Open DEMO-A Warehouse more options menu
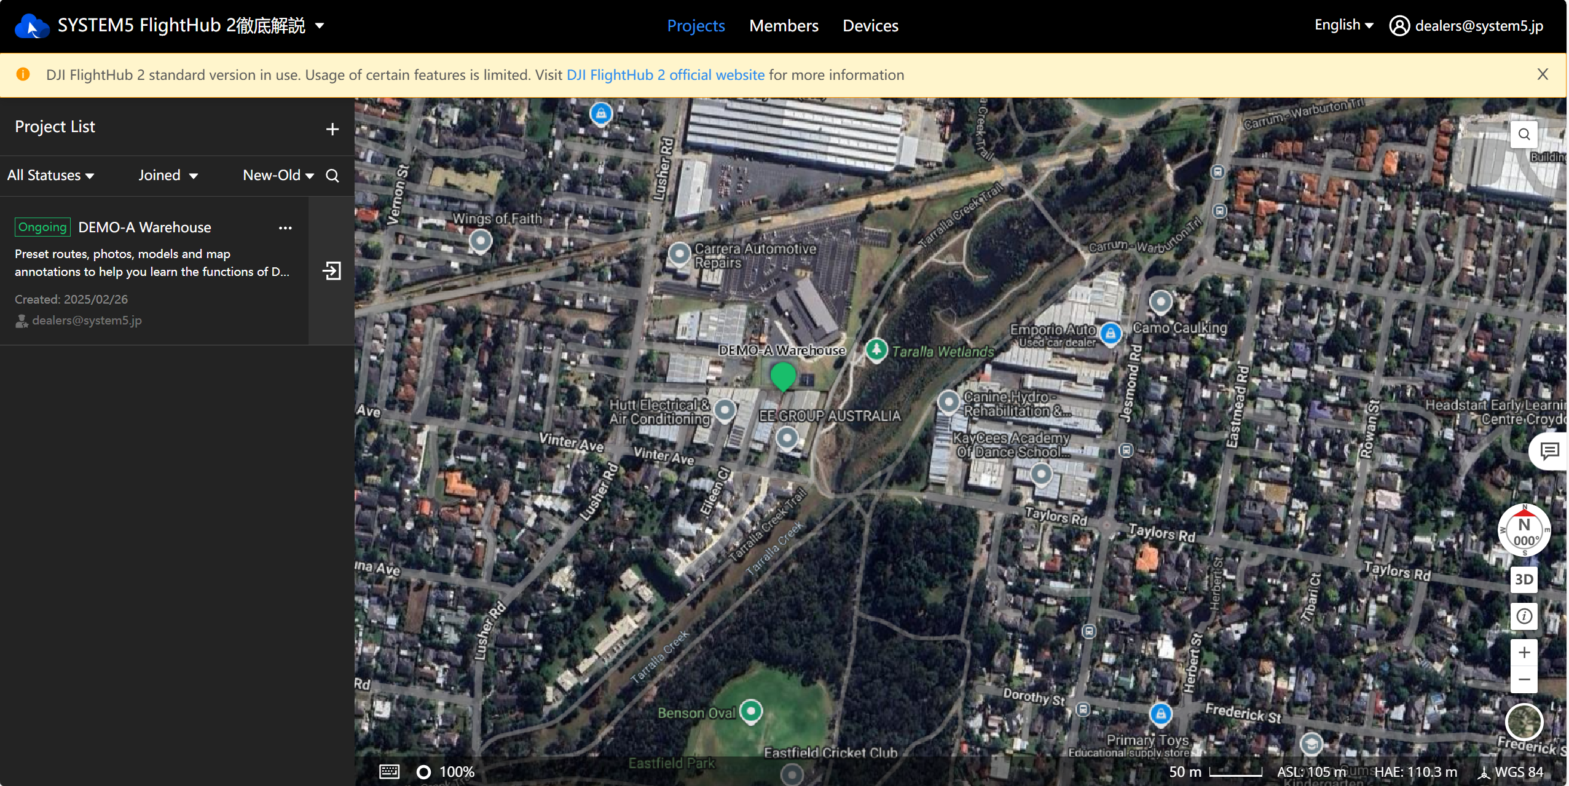 (285, 228)
